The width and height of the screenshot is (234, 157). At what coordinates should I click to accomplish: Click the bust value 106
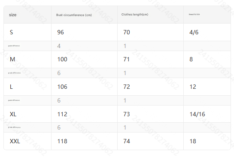pos(62,87)
